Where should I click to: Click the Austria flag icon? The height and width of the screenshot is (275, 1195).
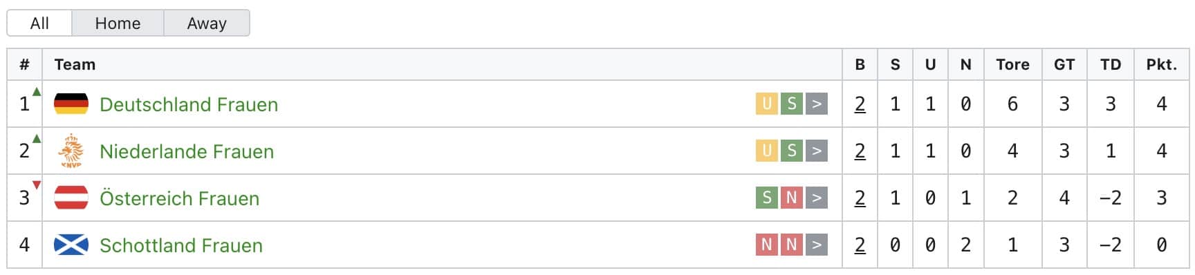pyautogui.click(x=71, y=198)
